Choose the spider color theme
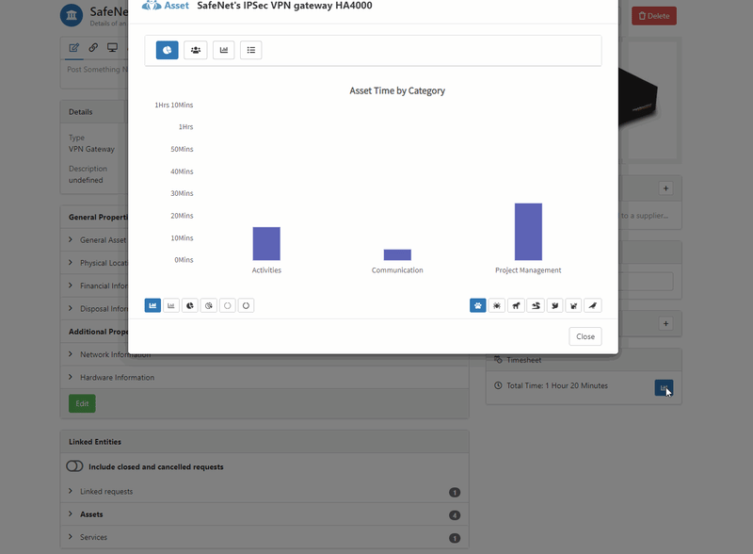Screen dimensions: 753x554 coord(497,305)
